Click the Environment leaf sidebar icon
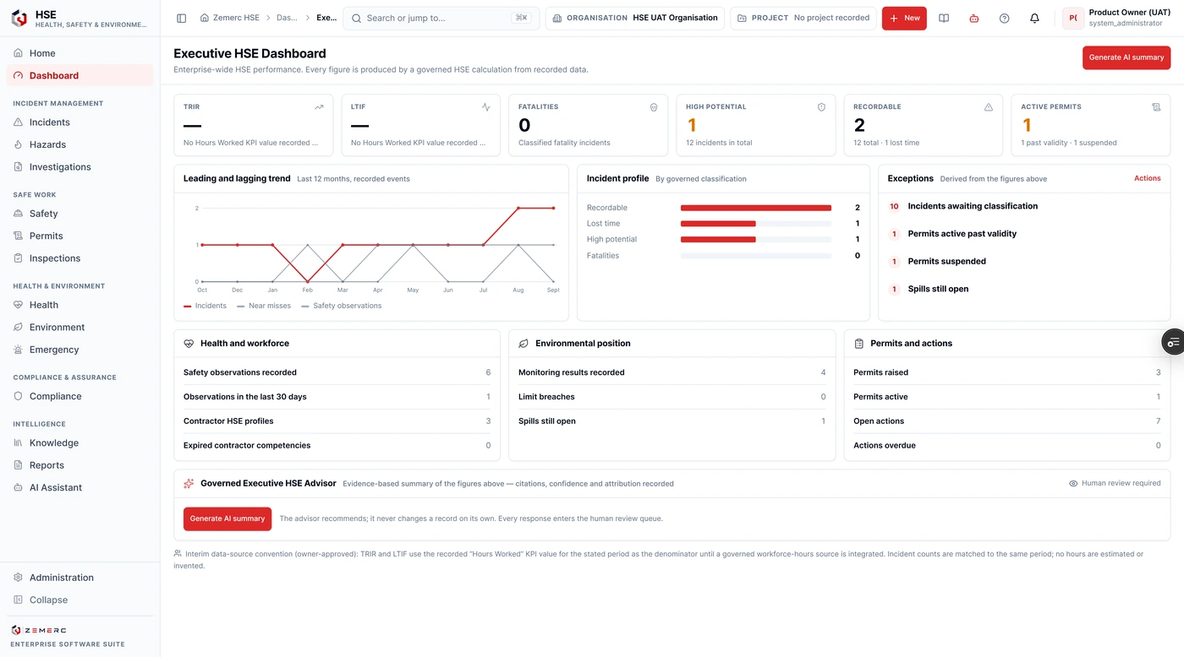1184x657 pixels. click(x=19, y=327)
